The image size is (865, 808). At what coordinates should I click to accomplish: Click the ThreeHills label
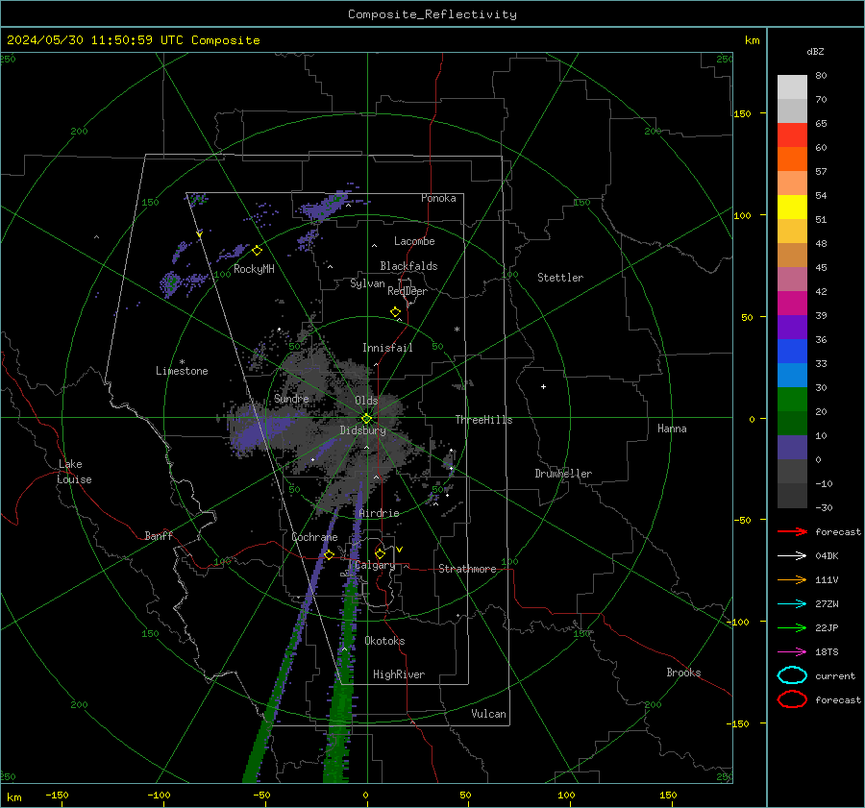click(483, 420)
